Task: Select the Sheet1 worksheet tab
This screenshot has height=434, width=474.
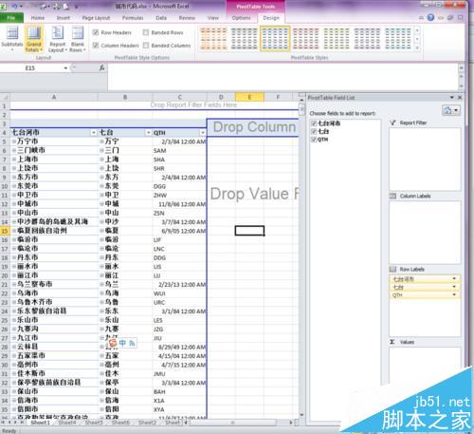Action: 41,423
